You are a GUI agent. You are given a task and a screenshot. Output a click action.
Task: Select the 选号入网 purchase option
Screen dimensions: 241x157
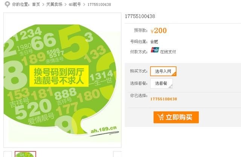[163, 71]
